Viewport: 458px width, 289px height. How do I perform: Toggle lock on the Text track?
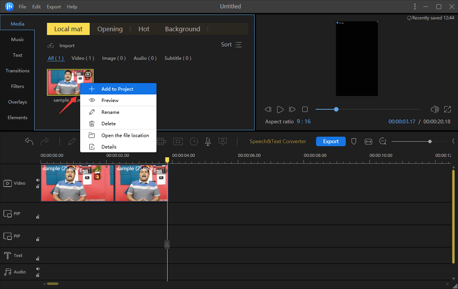click(x=38, y=258)
